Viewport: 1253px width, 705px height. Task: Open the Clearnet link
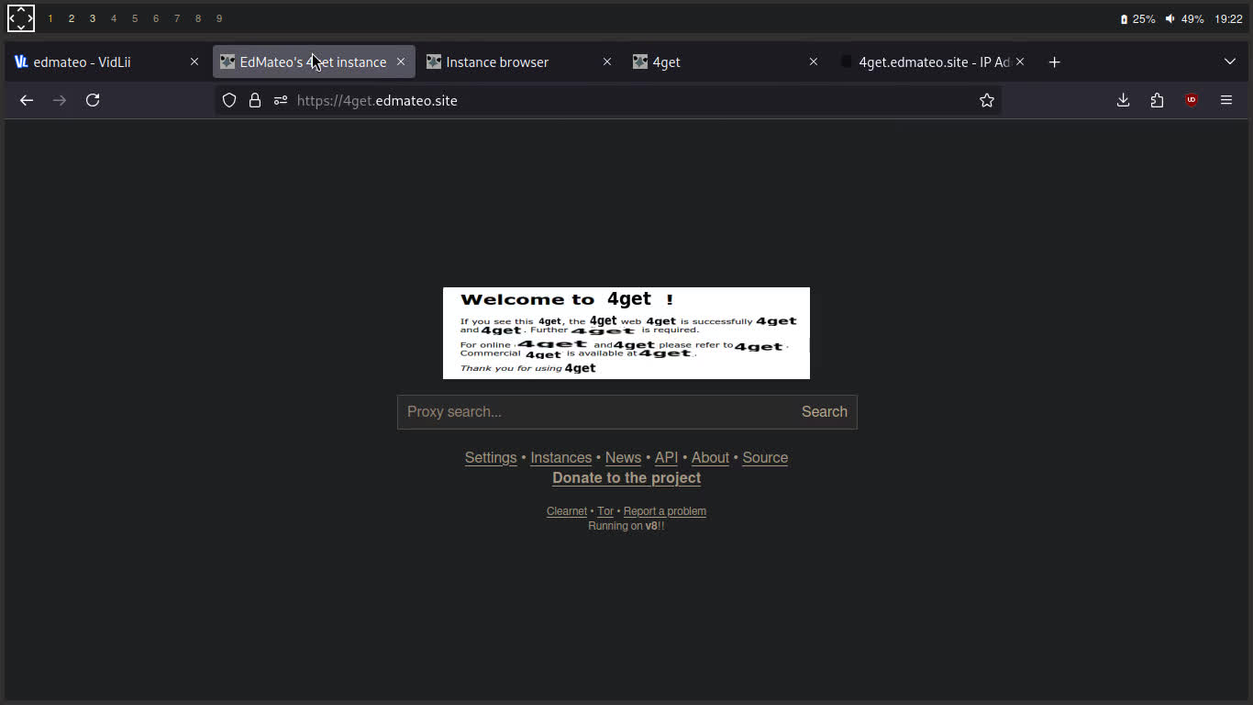567,511
